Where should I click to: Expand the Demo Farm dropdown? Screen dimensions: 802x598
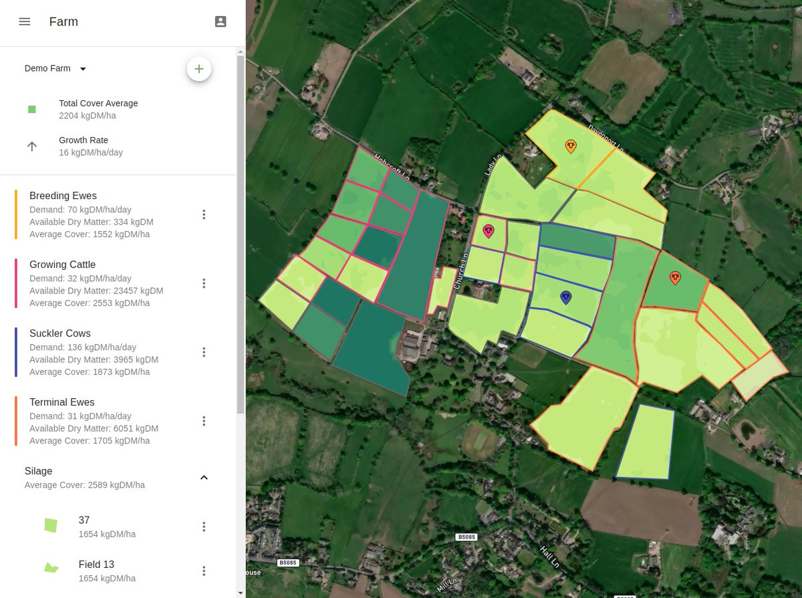pos(56,68)
